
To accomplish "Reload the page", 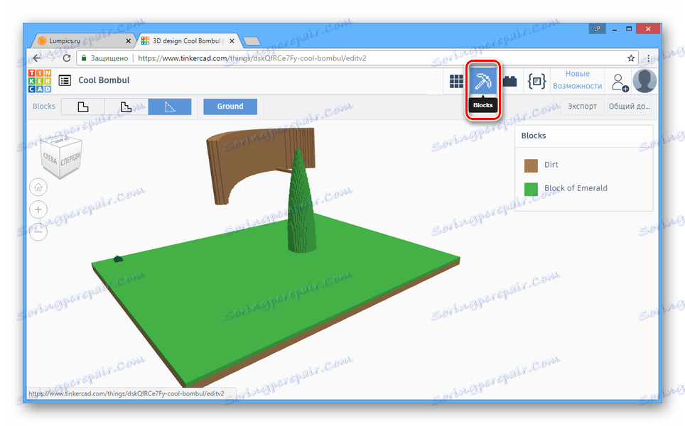I will tap(67, 58).
